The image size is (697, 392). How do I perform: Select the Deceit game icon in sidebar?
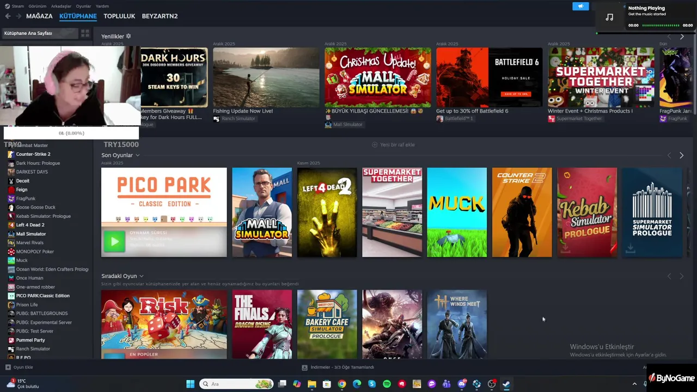[x=11, y=181]
